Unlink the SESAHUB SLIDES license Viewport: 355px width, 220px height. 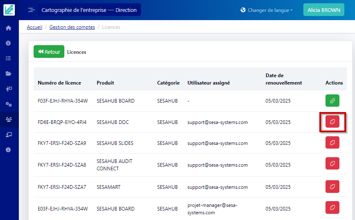332,143
